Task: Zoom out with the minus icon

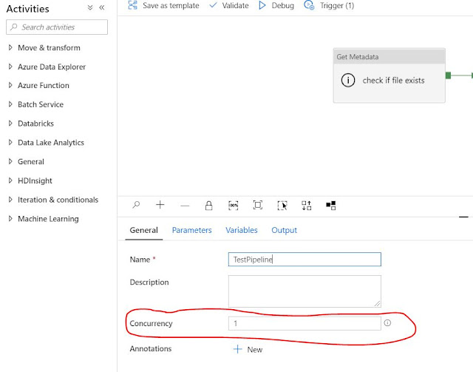Action: (x=185, y=206)
